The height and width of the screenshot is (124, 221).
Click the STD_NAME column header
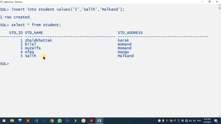[34, 33]
